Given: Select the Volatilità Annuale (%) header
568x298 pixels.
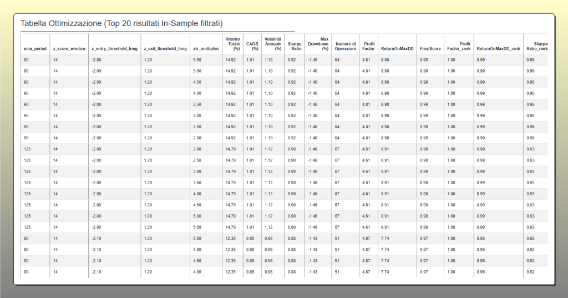Looking at the screenshot, I should click(272, 44).
